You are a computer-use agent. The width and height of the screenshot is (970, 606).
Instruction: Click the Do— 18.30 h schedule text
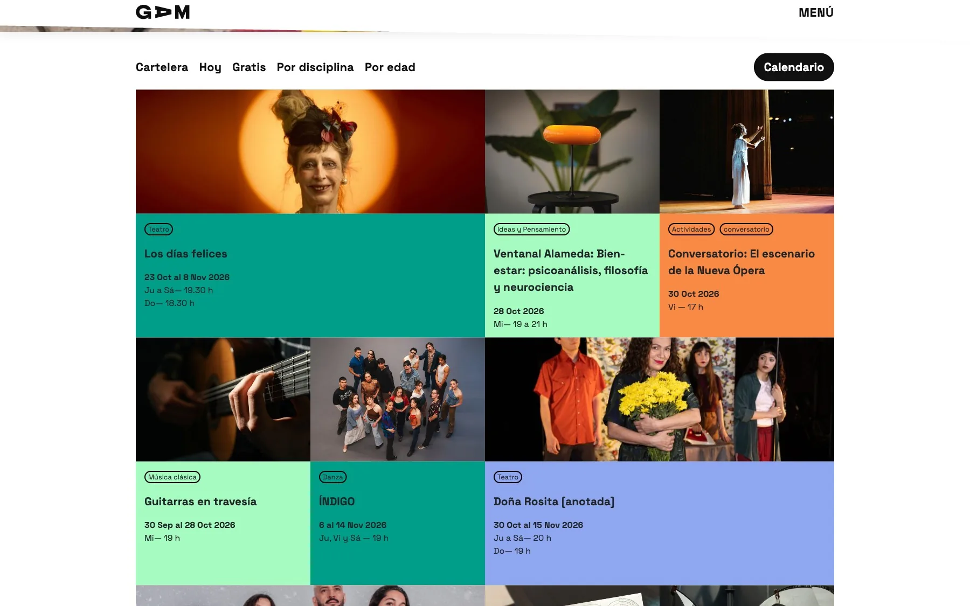coord(169,303)
